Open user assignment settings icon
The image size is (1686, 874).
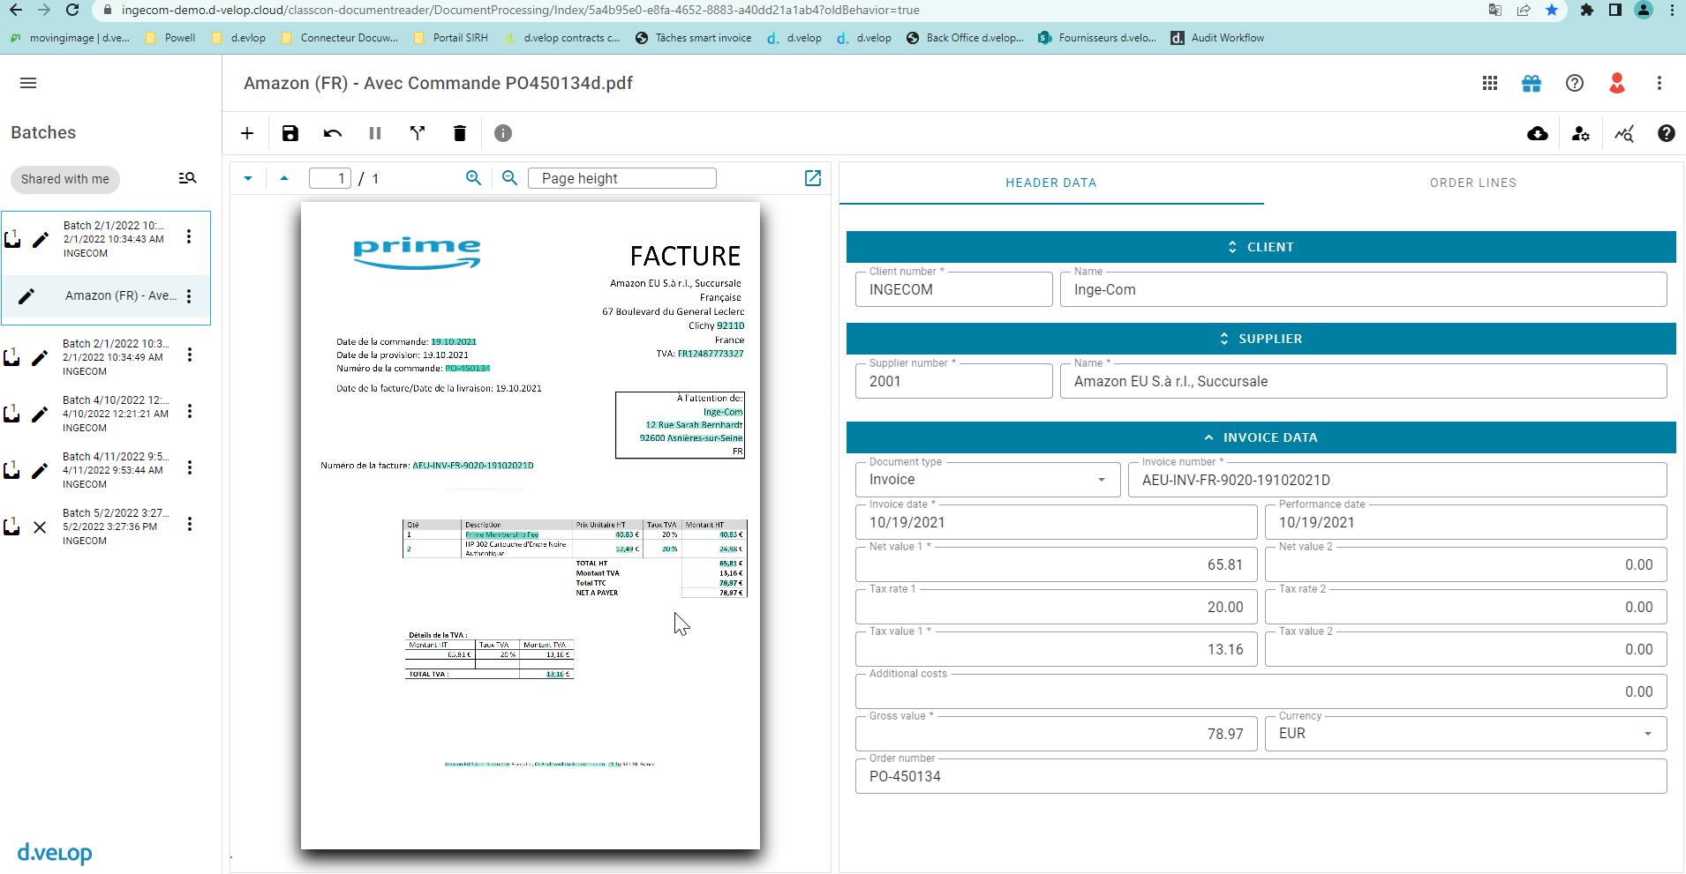[1581, 133]
